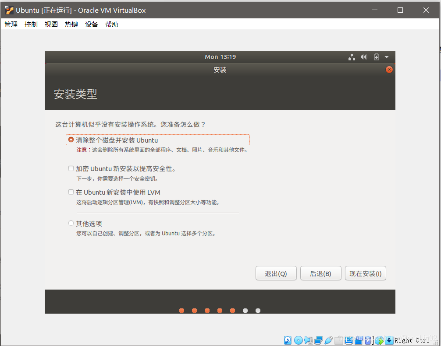Click the 下一步，你需要选择一个安全密钥 text
Image resolution: width=441 pixels, height=346 pixels.
117,179
